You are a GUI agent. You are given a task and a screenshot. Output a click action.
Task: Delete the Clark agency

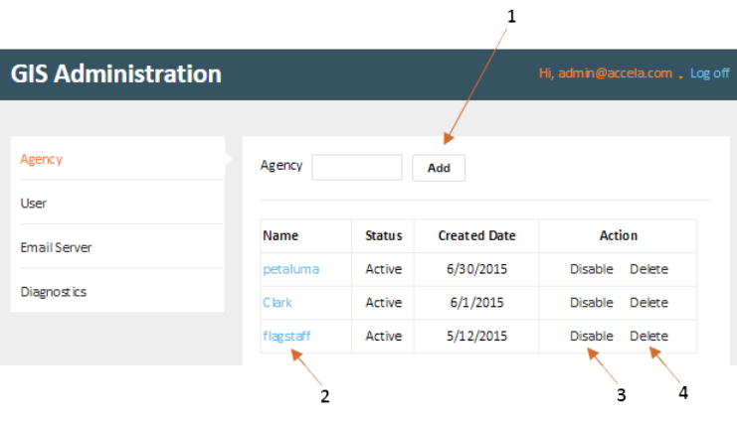(648, 303)
